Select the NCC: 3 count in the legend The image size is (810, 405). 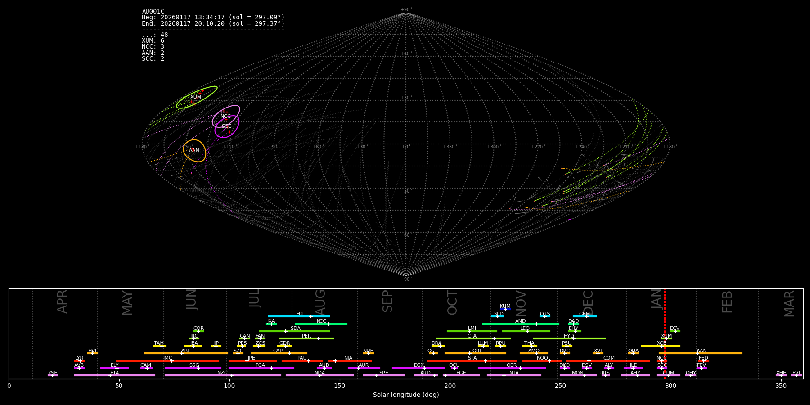click(x=153, y=47)
